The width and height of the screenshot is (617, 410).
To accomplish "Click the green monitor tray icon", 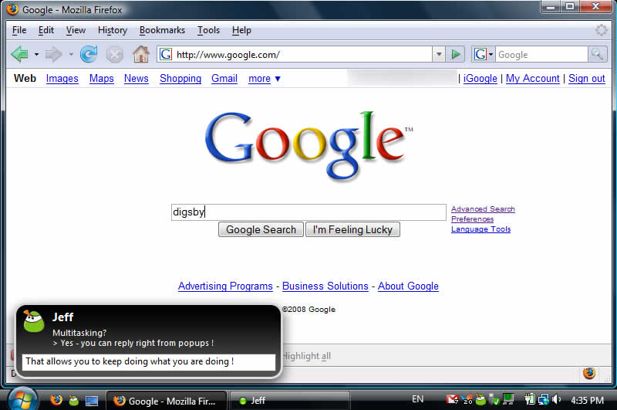I will coord(508,399).
